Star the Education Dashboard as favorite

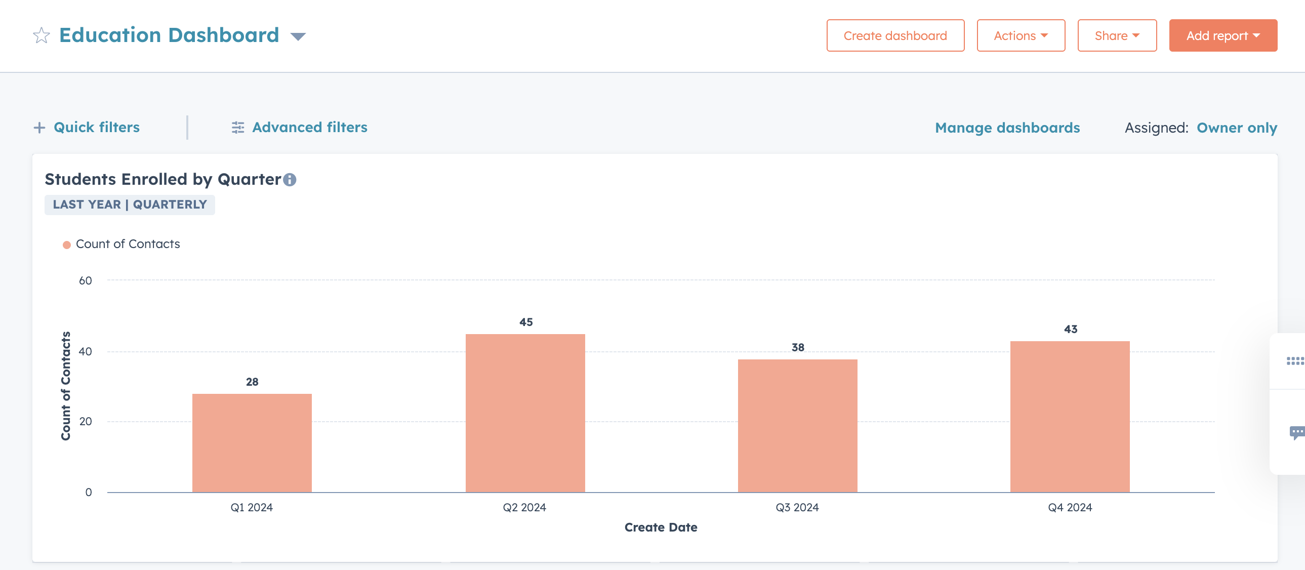41,35
